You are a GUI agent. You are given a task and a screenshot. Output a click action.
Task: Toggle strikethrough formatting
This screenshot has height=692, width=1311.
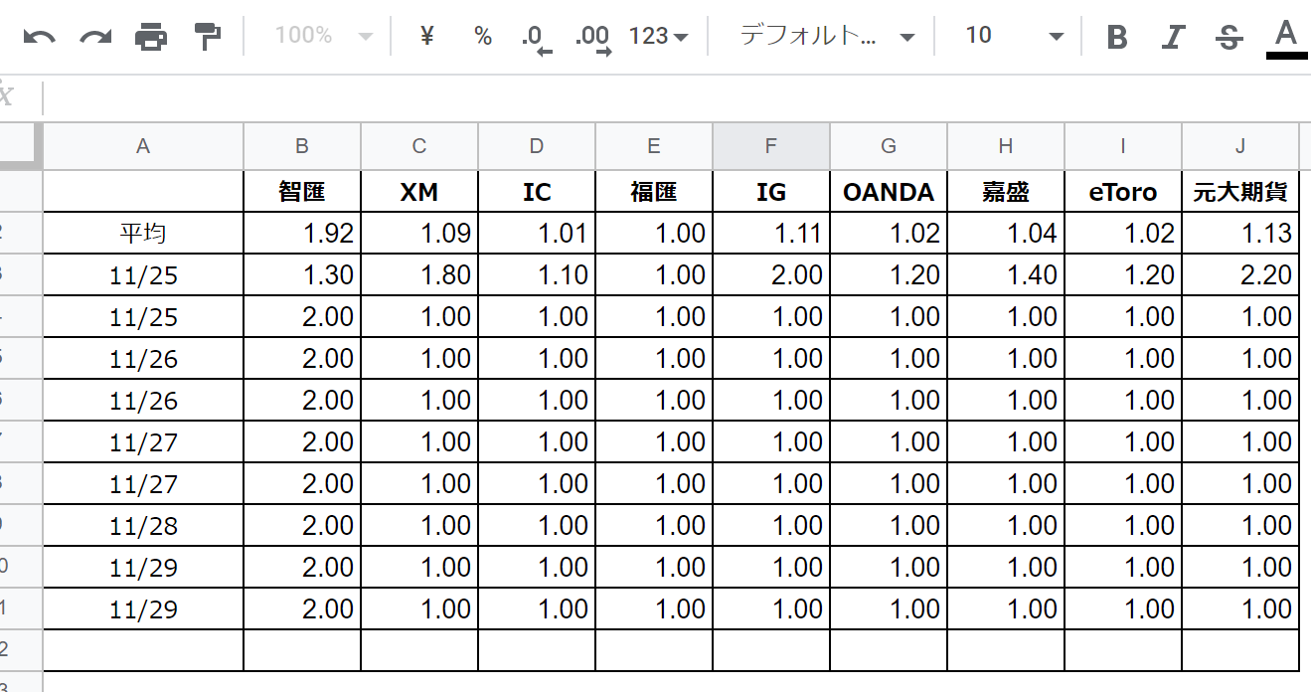point(1229,37)
